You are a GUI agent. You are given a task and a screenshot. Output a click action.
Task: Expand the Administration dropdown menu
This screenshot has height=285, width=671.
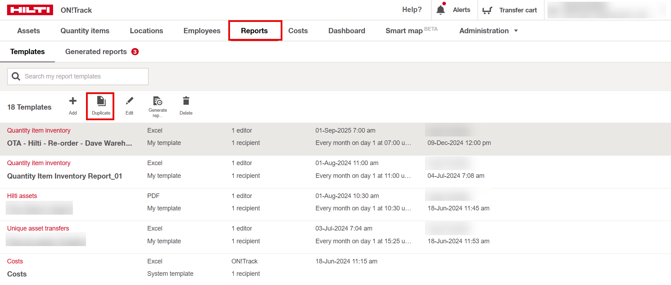click(488, 31)
